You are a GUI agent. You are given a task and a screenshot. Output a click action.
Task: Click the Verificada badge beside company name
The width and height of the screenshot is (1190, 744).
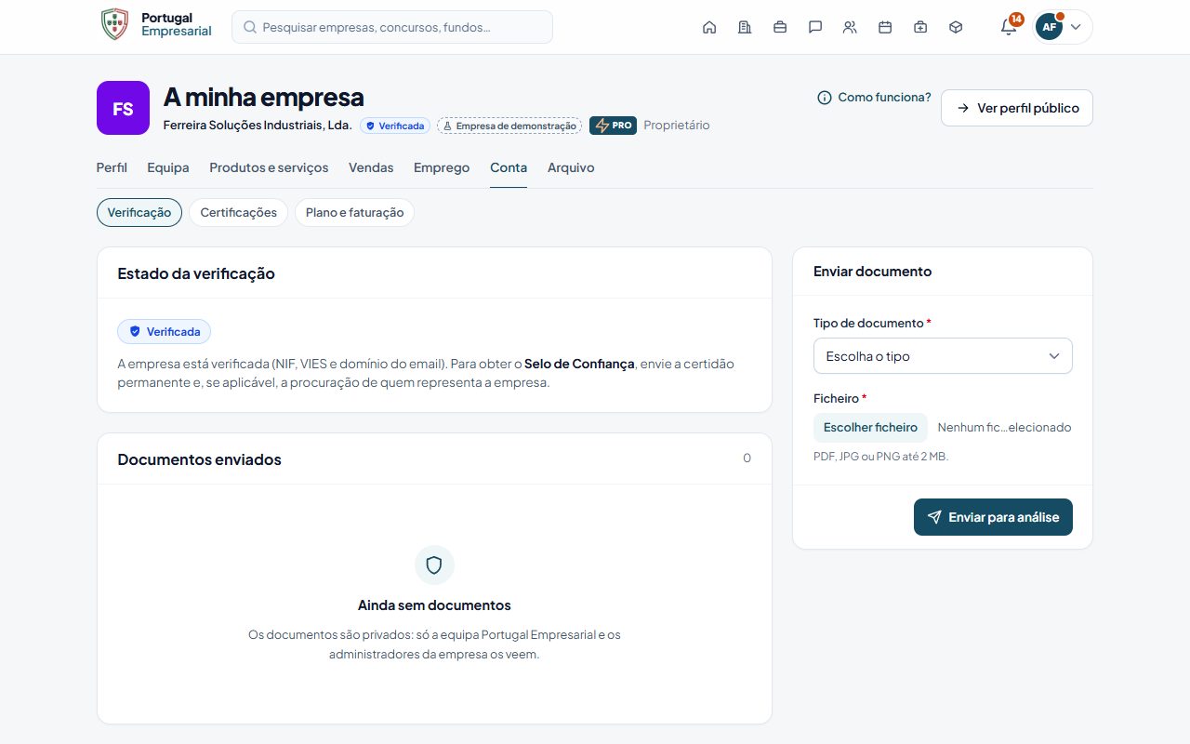[x=395, y=126]
